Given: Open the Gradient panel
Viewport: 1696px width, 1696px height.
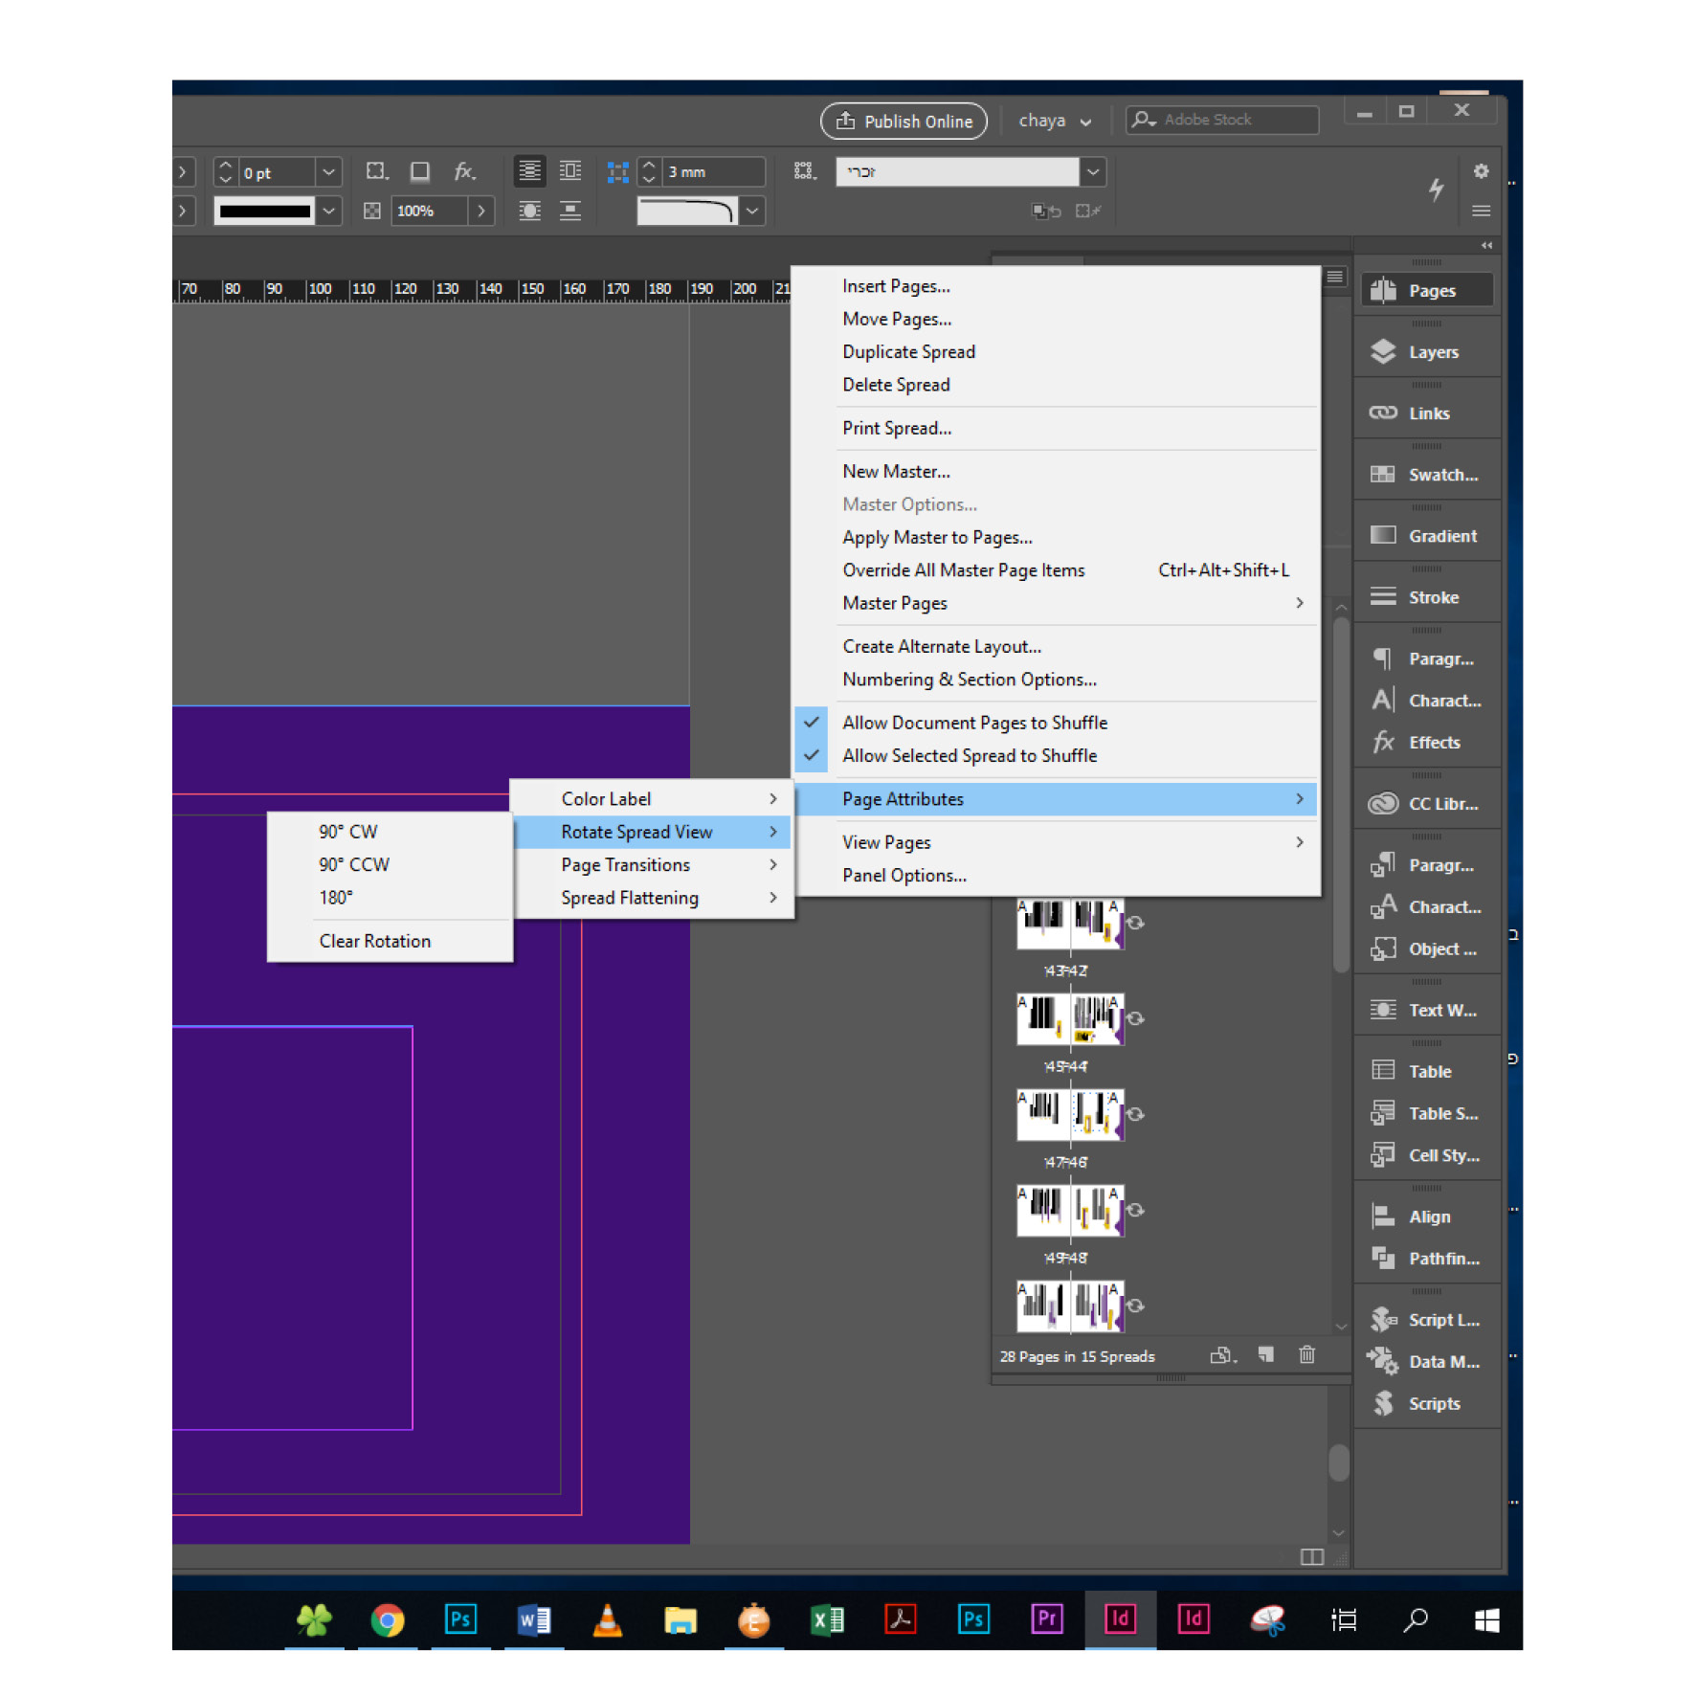Looking at the screenshot, I should pyautogui.click(x=1426, y=536).
